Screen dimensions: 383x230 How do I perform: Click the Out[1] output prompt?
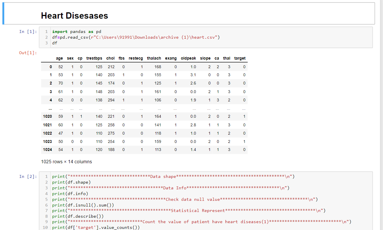coord(28,53)
